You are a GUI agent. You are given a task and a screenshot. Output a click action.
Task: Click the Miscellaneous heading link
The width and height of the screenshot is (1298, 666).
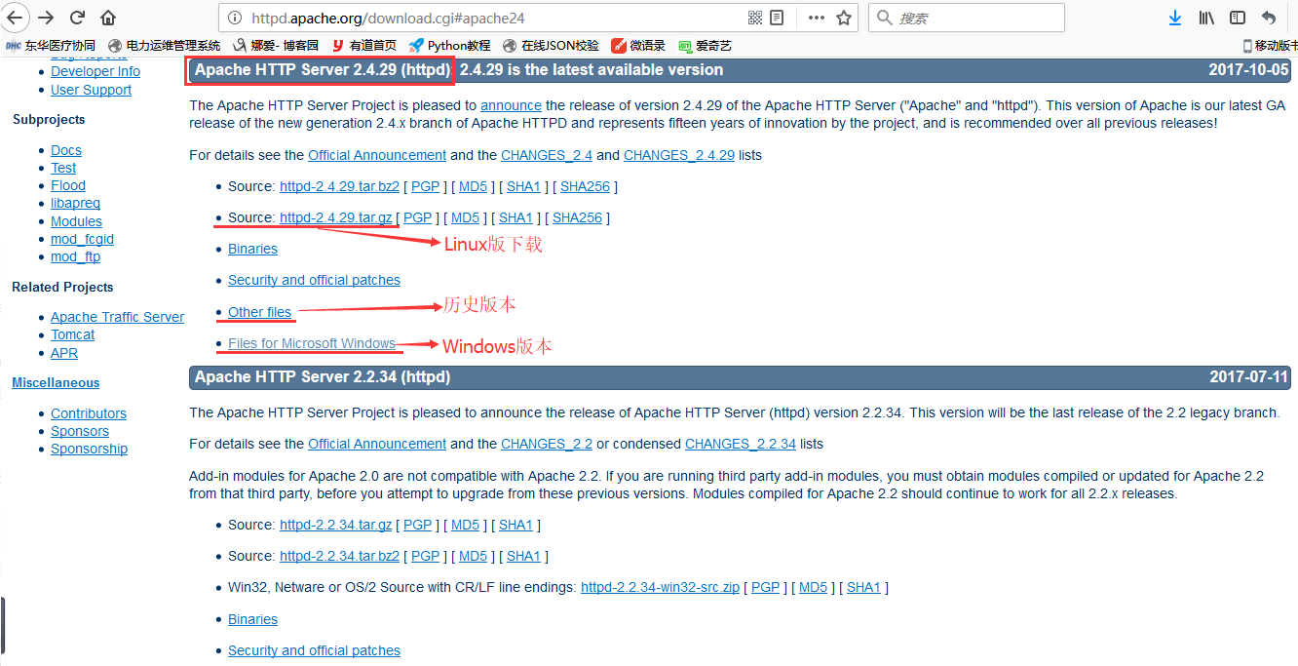[56, 383]
